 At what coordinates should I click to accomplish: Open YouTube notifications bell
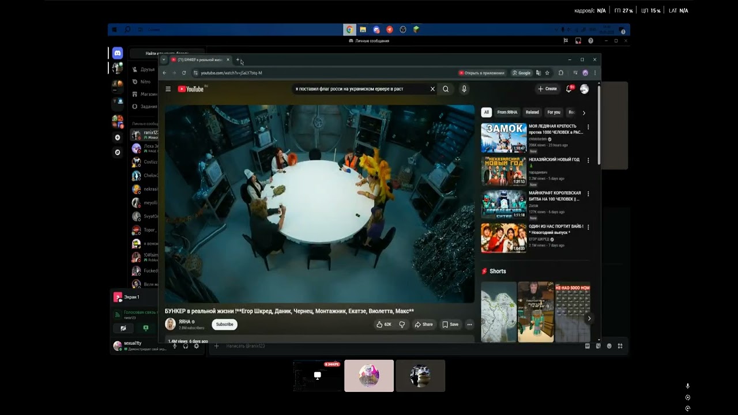tap(569, 89)
